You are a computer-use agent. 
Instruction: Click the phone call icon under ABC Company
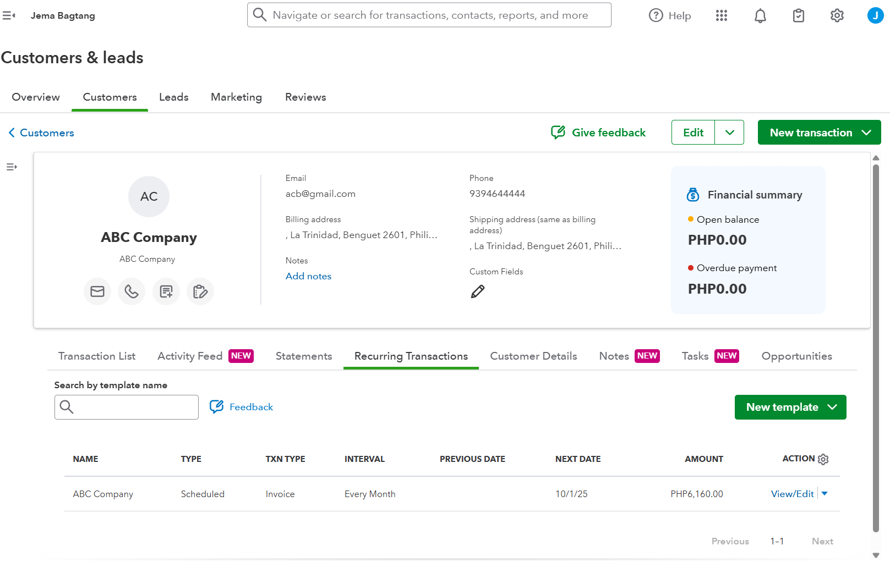[x=132, y=291]
